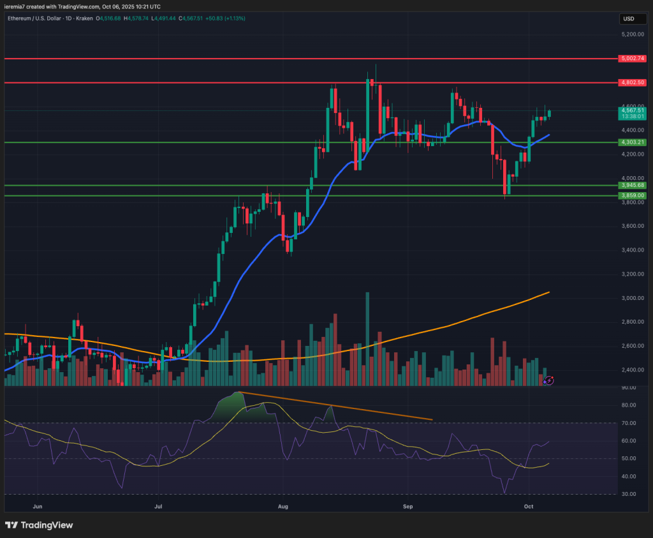Select the Oct label on time axis
Viewport: 653px width, 538px height.
click(x=528, y=506)
